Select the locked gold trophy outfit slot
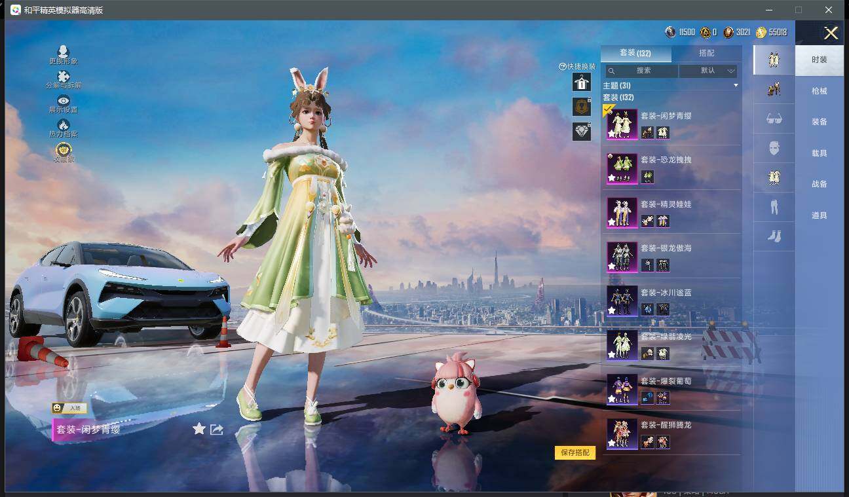849x497 pixels. (x=582, y=107)
